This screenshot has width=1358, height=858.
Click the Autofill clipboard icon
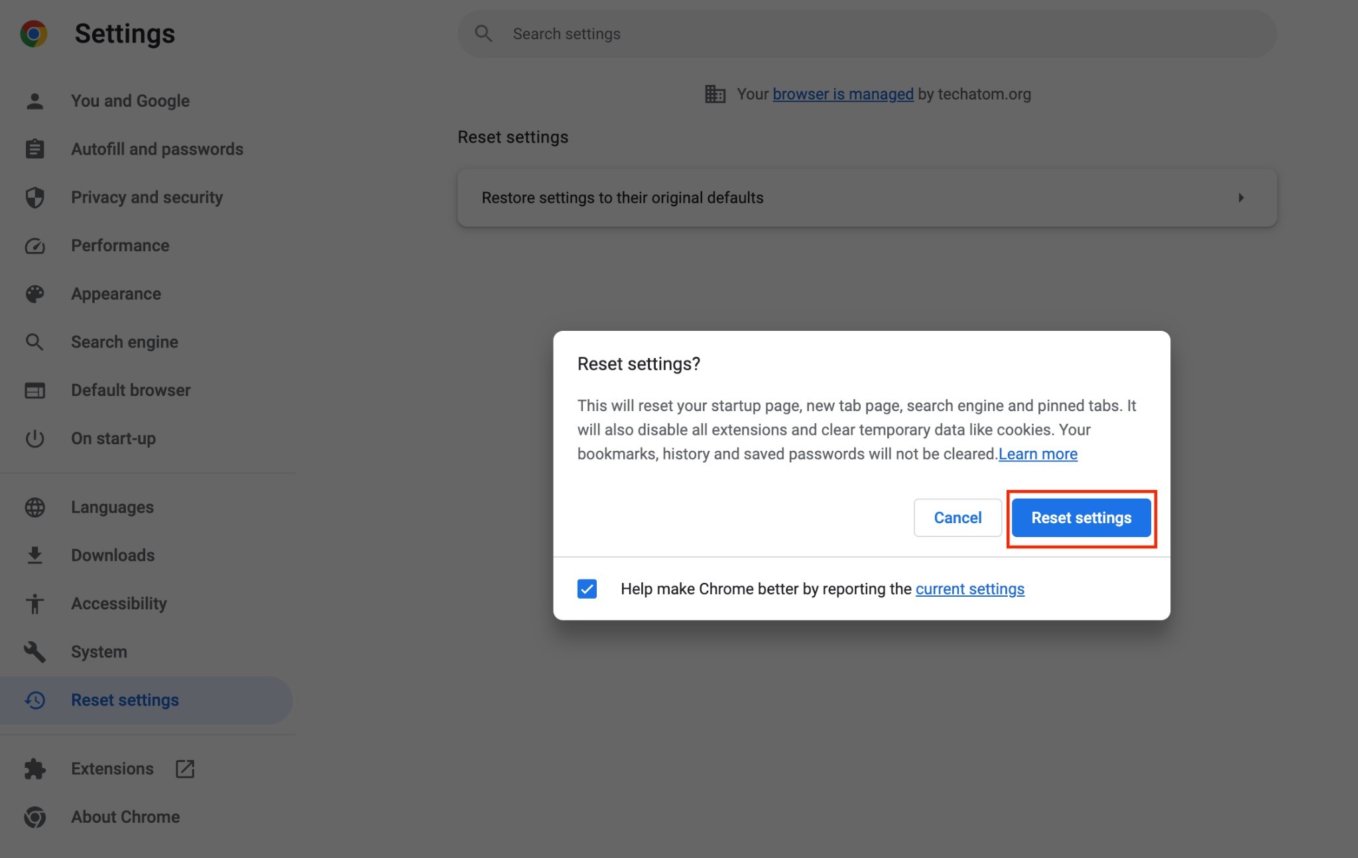[34, 149]
